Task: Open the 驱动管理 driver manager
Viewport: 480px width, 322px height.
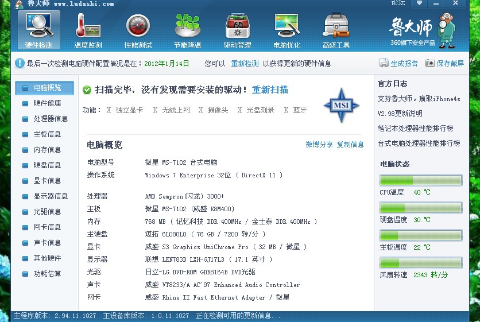Action: click(237, 30)
